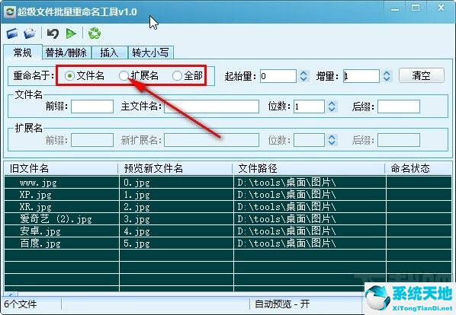Image resolution: width=456 pixels, height=315 pixels.
Task: Adjust the 起始量 spinner arrows
Action: (303, 76)
